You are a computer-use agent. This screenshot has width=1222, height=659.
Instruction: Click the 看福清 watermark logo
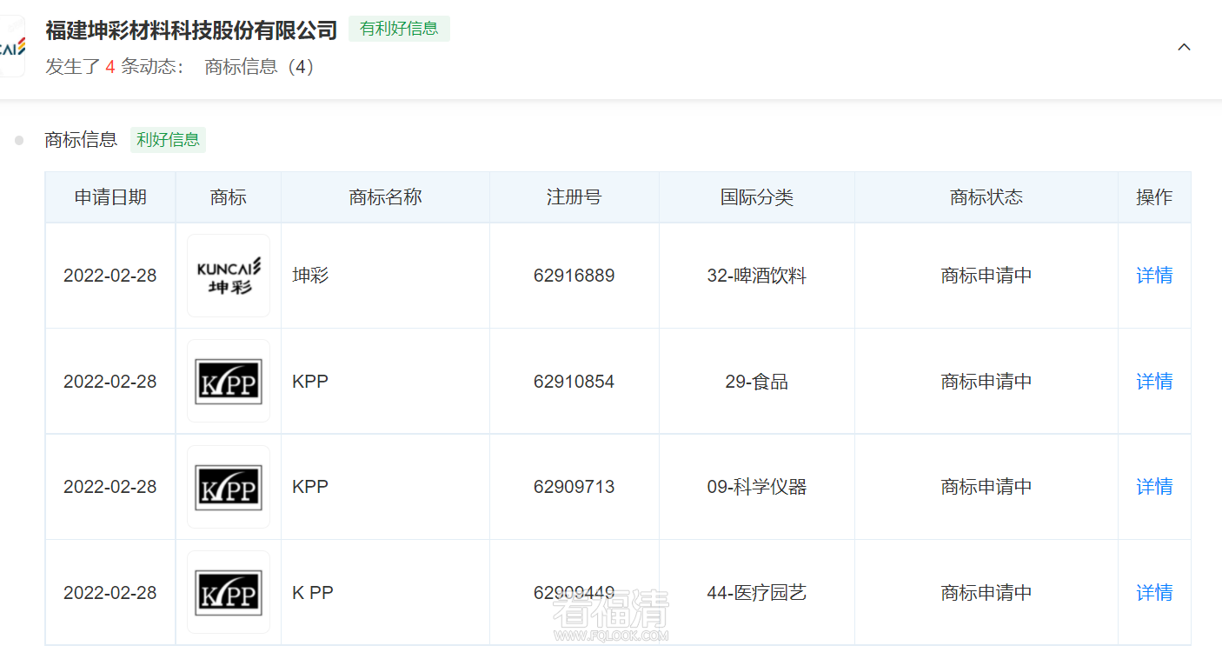click(611, 613)
